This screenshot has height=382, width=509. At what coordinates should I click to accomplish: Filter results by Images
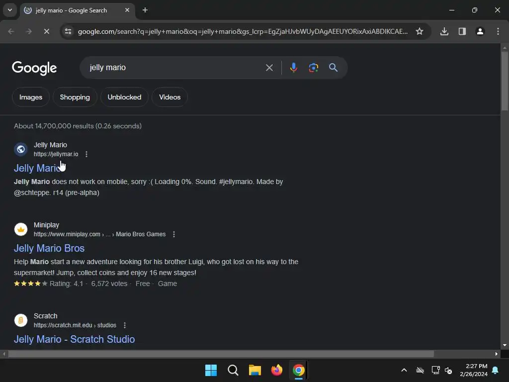pyautogui.click(x=31, y=97)
